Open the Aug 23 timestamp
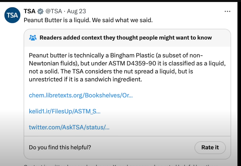This screenshot has height=166, width=241. [x=76, y=11]
